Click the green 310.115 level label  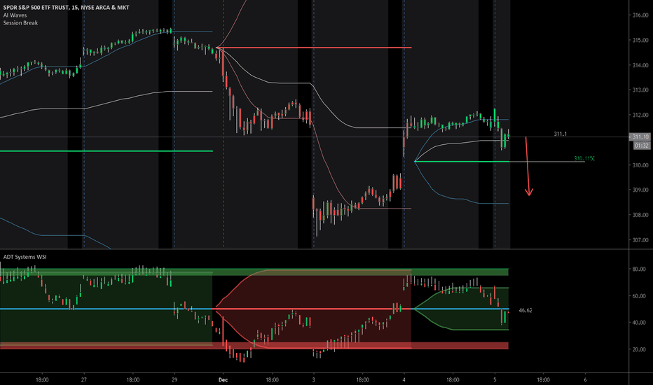584,159
